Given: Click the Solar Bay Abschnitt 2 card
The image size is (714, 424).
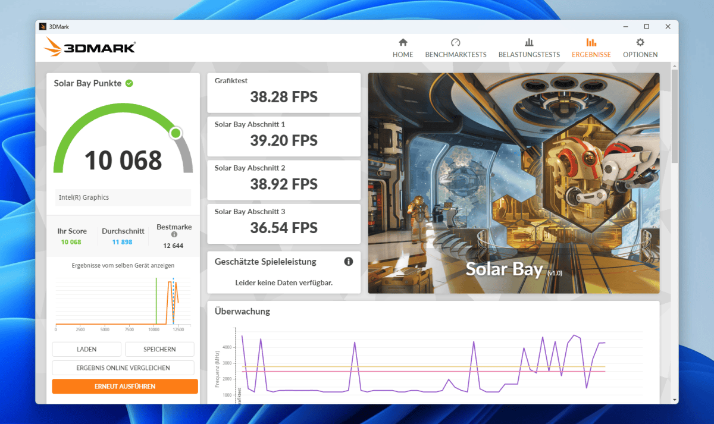Looking at the screenshot, I should click(284, 180).
